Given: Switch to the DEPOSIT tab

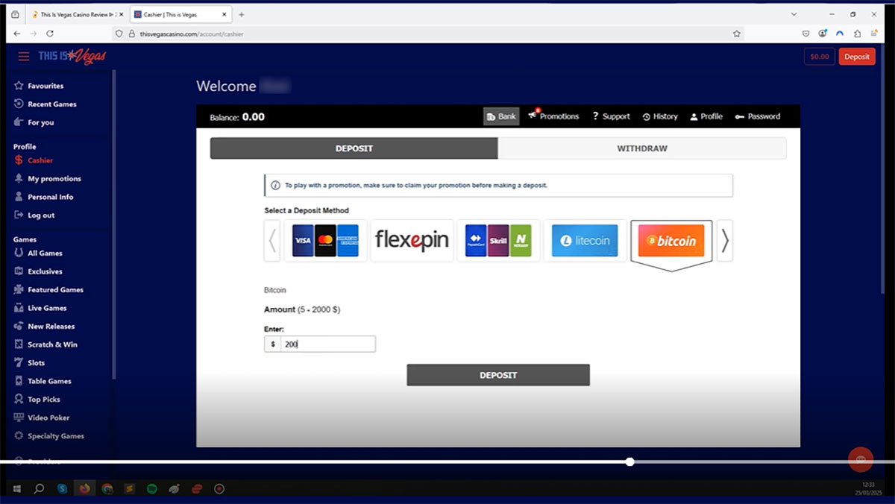Looking at the screenshot, I should pyautogui.click(x=354, y=148).
